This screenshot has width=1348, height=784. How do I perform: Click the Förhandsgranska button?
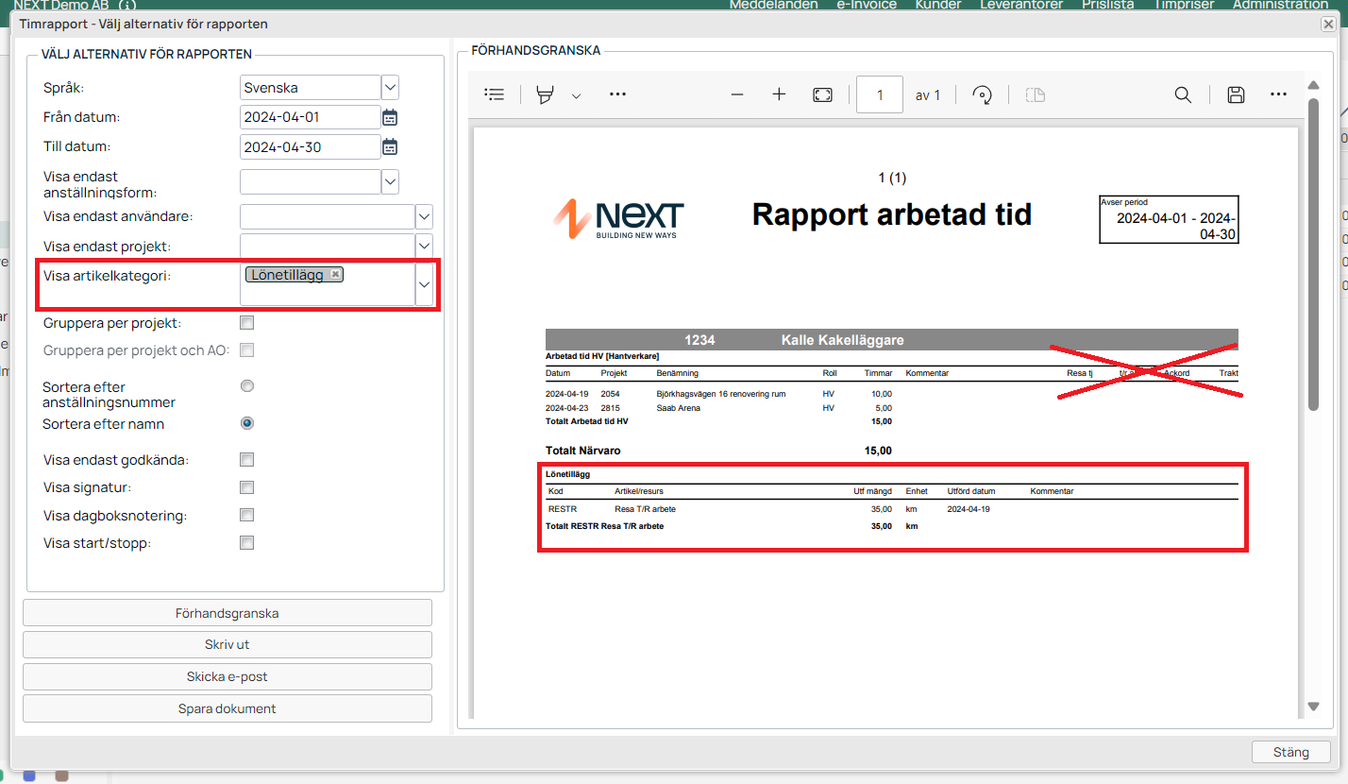click(227, 613)
